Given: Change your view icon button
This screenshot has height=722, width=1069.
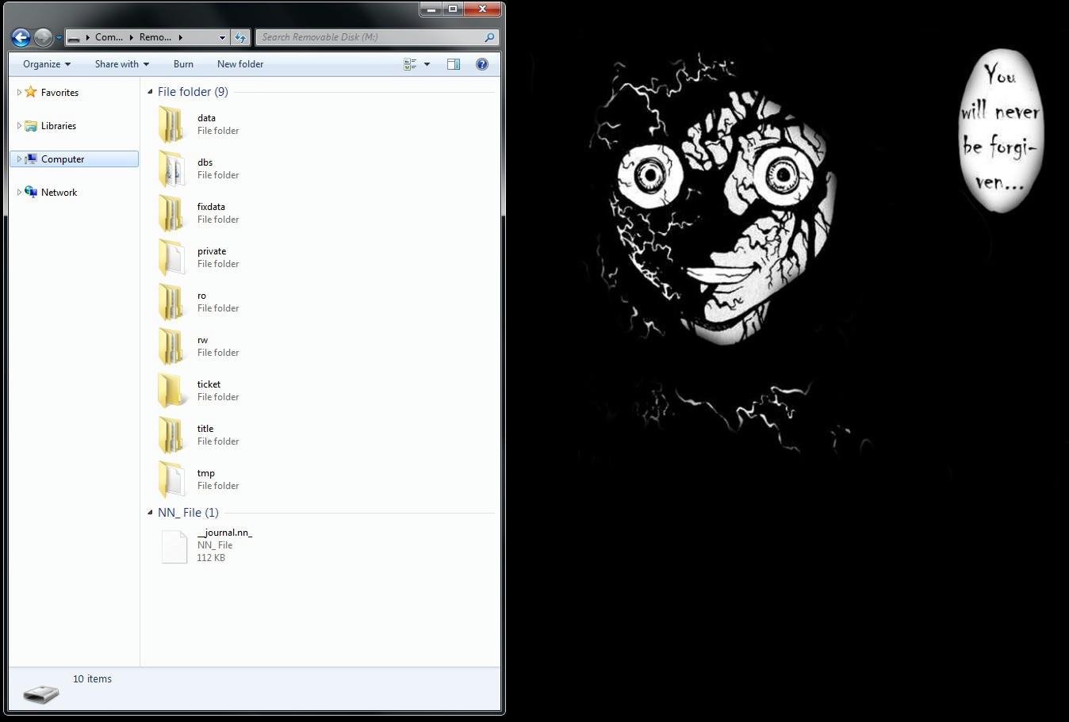Looking at the screenshot, I should pos(410,64).
